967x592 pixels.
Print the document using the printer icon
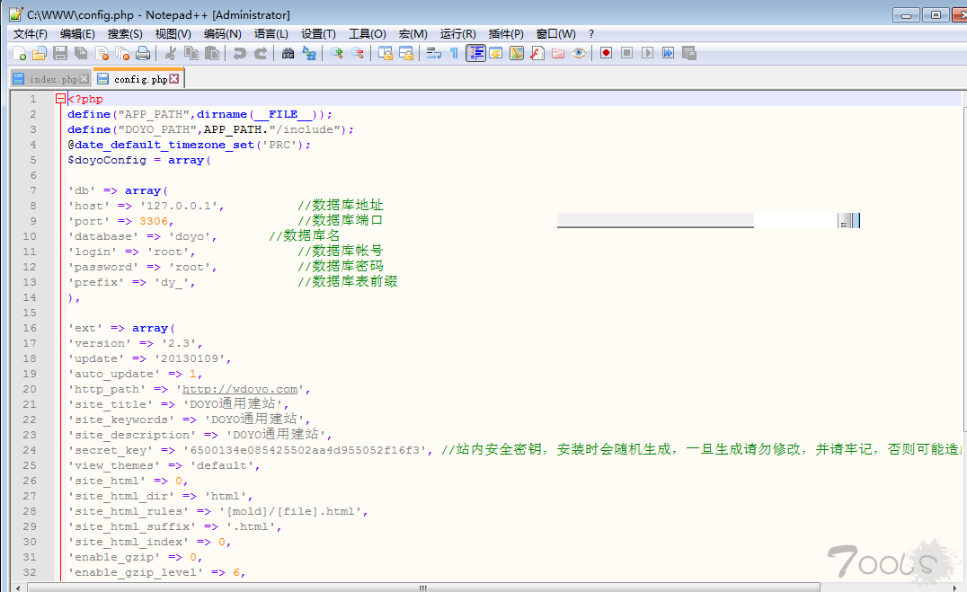click(x=143, y=54)
